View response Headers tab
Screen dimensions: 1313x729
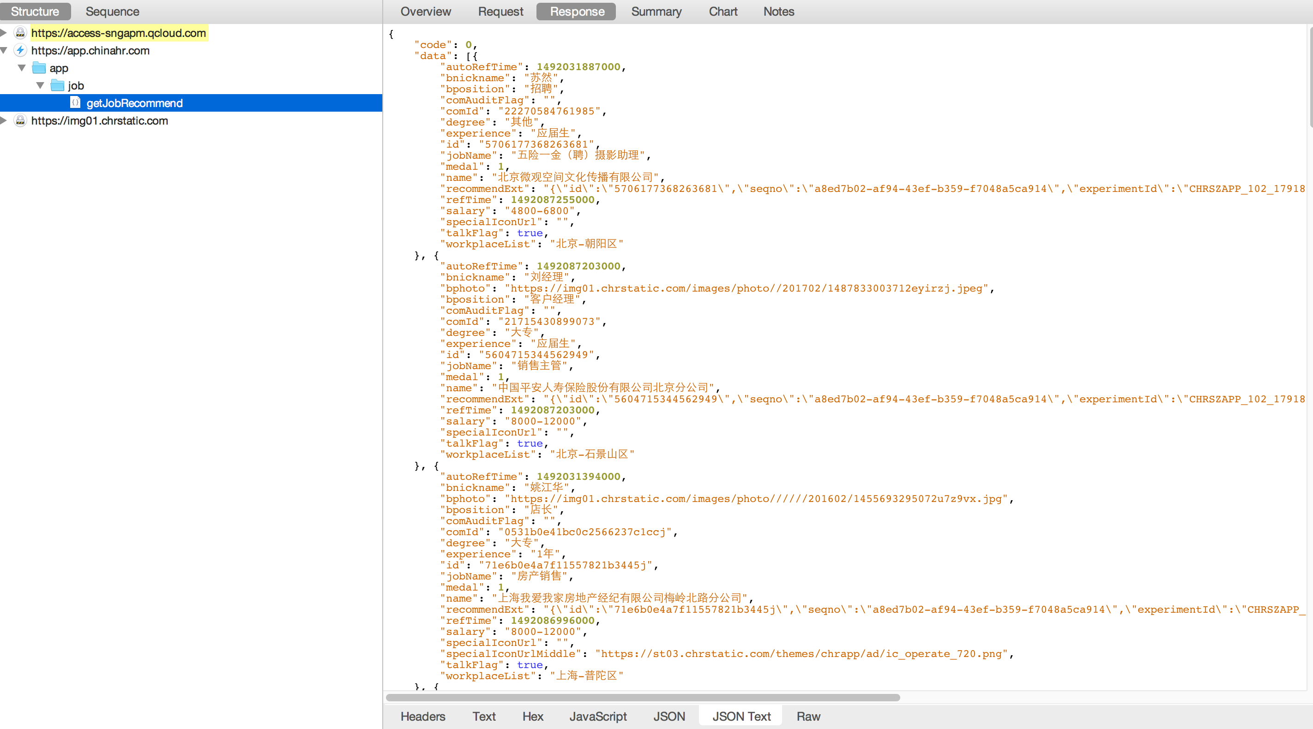pos(422,716)
